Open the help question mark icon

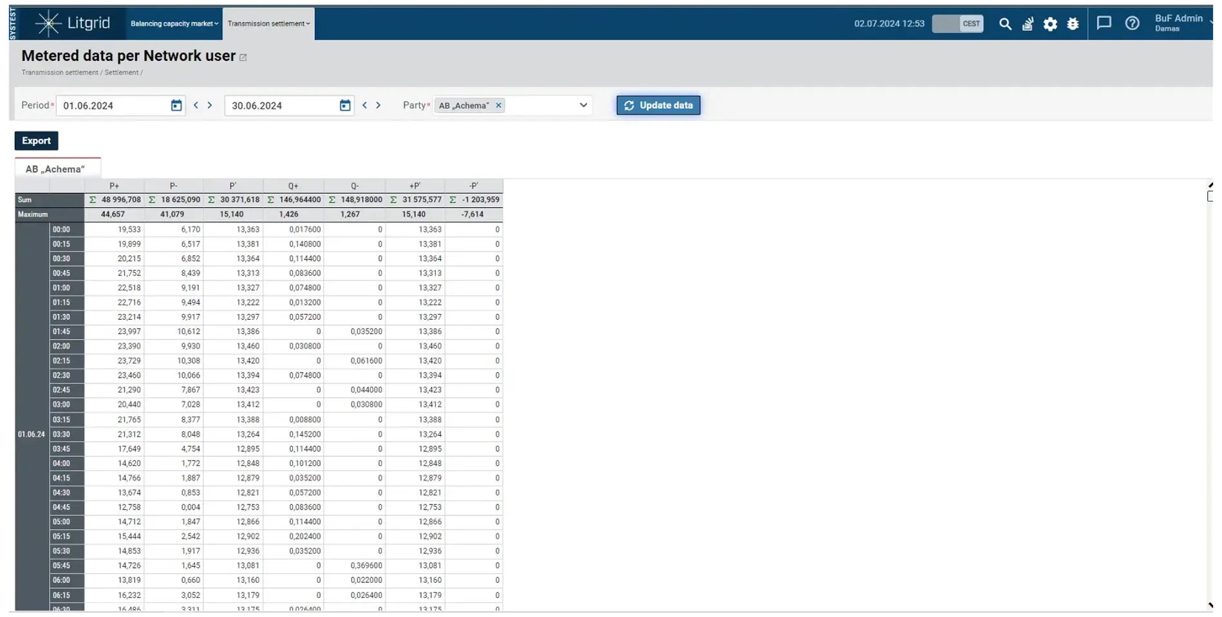[x=1132, y=23]
